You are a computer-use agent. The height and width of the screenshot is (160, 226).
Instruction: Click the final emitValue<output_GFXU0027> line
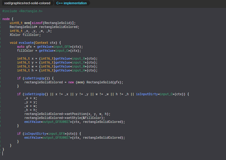coord(74,138)
